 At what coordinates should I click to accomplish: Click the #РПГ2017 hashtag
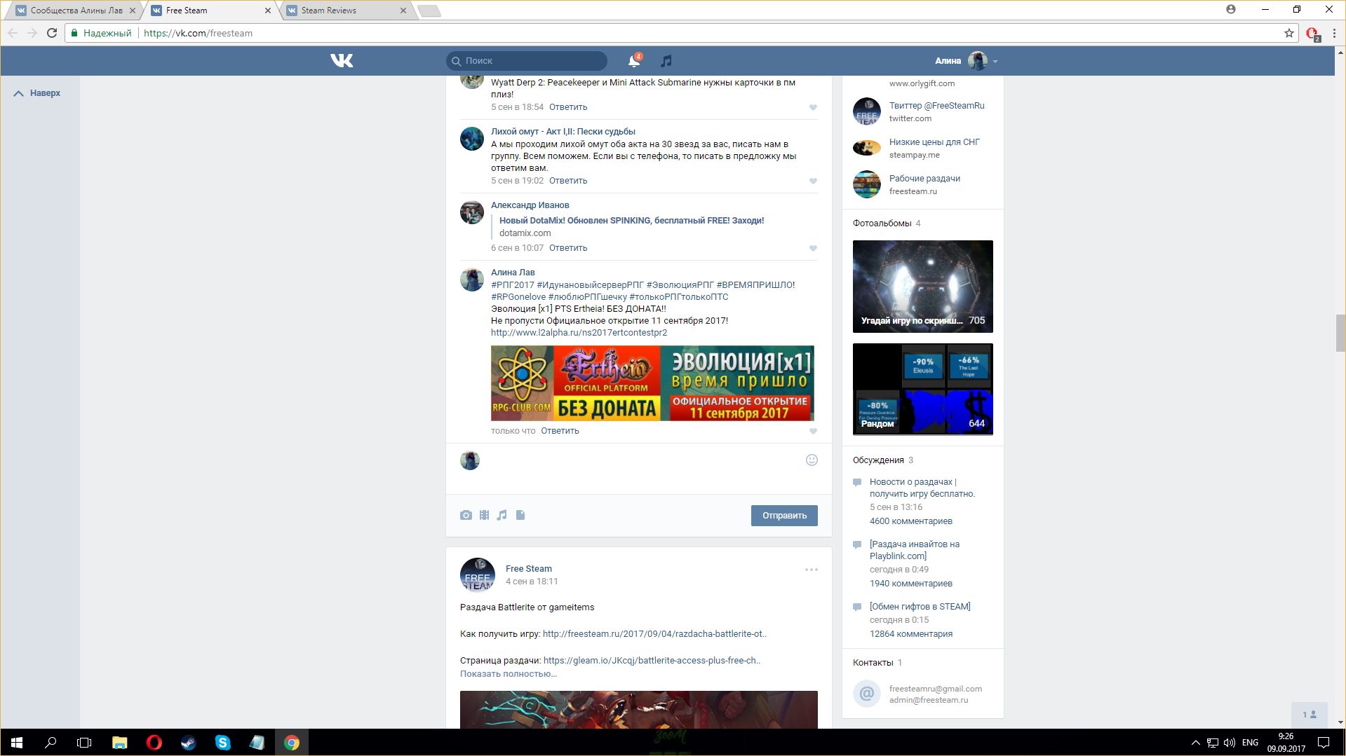(x=512, y=285)
